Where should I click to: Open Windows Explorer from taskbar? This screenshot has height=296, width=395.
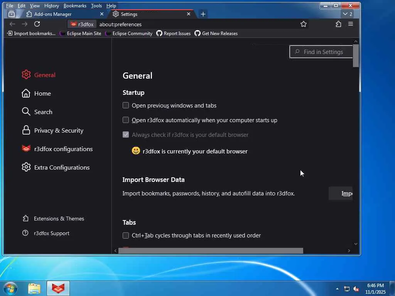coord(34,289)
